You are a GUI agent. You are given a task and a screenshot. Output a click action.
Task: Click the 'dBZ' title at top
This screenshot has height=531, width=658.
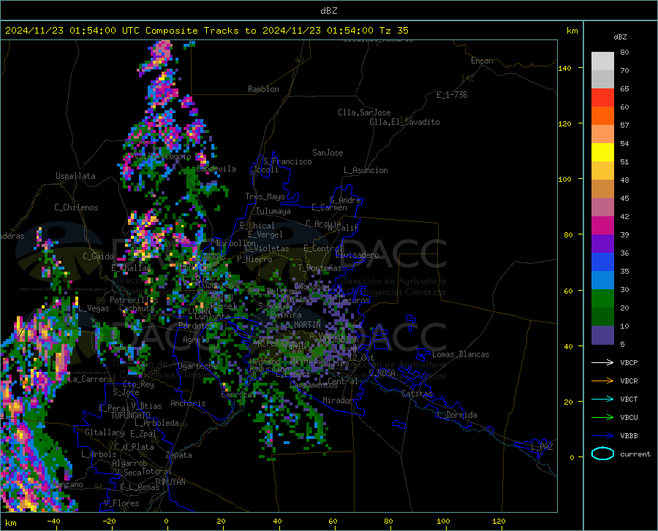[x=328, y=11]
